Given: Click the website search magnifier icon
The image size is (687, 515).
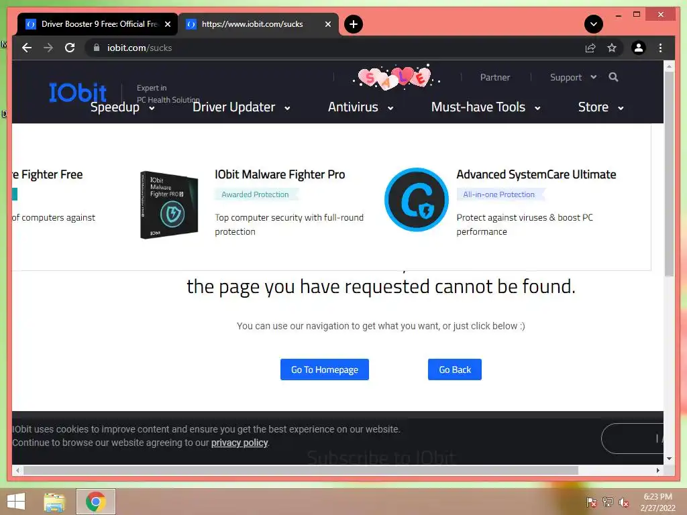Looking at the screenshot, I should pyautogui.click(x=613, y=78).
